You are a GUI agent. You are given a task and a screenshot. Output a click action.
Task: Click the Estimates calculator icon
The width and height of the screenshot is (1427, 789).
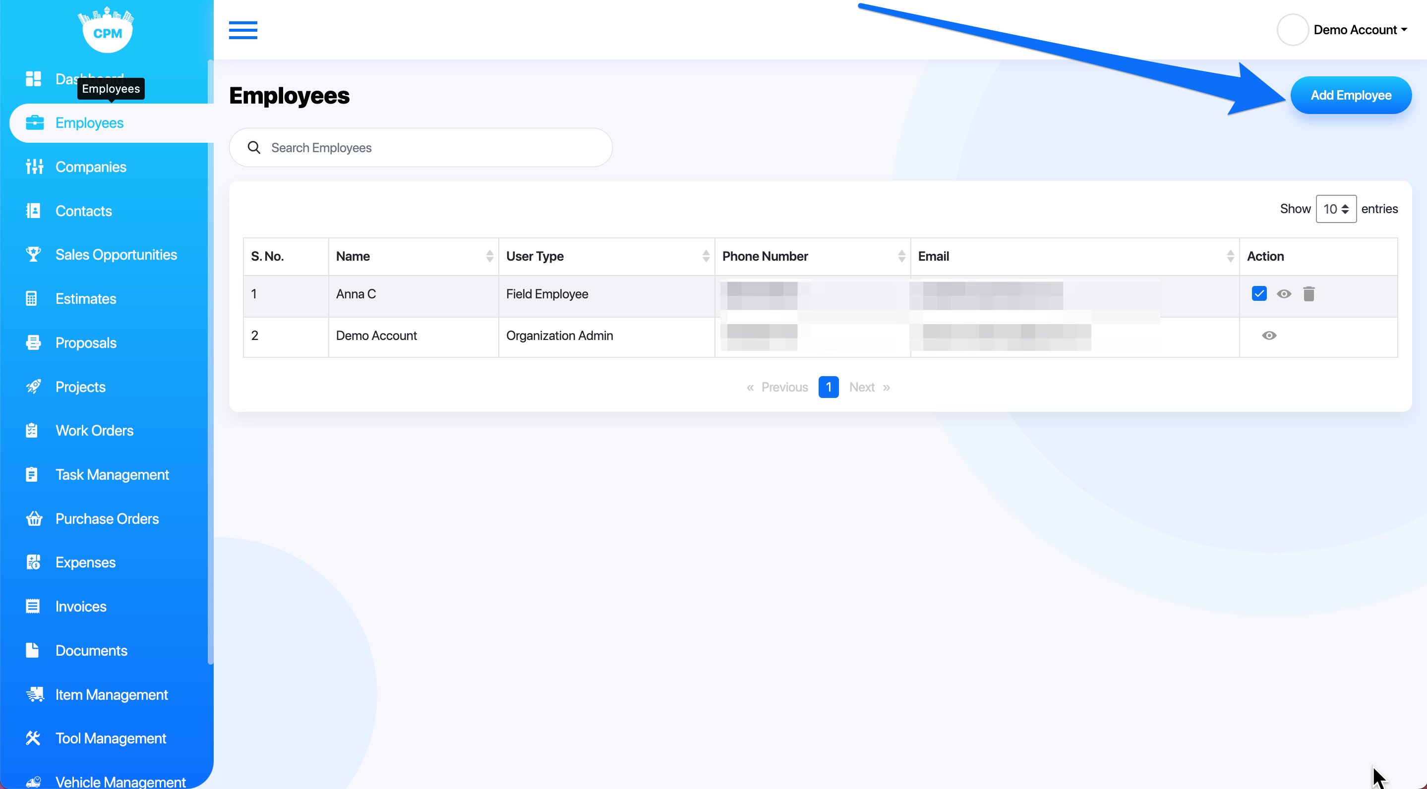[32, 298]
